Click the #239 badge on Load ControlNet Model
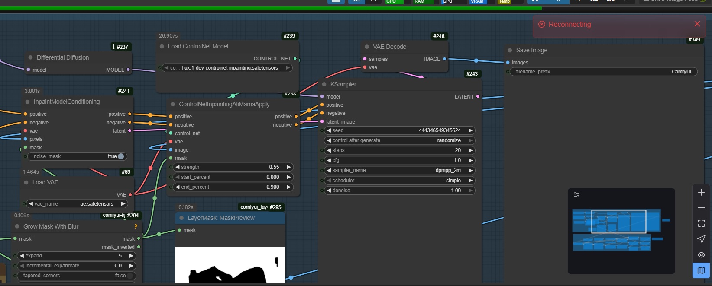Screen dimensions: 712x286 (x=289, y=36)
